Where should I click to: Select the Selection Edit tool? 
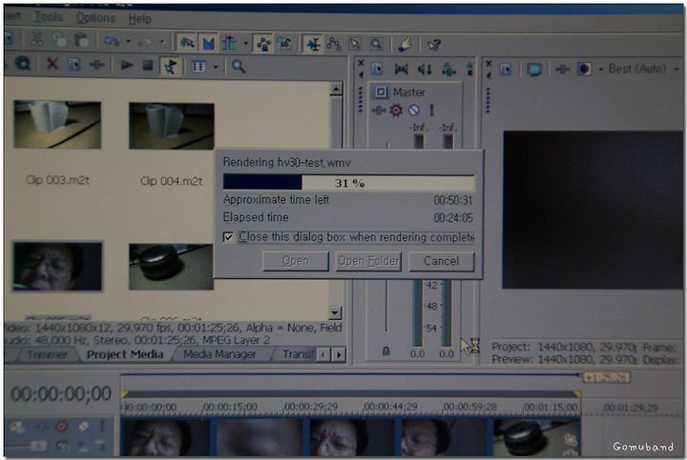coord(355,44)
